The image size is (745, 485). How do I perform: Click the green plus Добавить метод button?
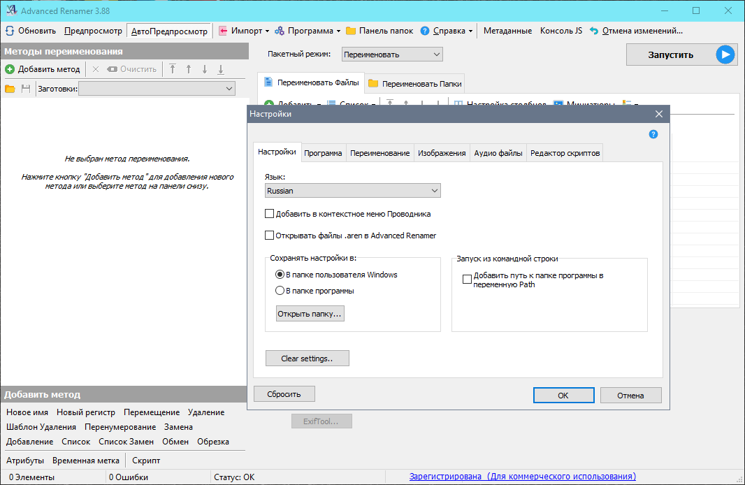click(x=43, y=69)
